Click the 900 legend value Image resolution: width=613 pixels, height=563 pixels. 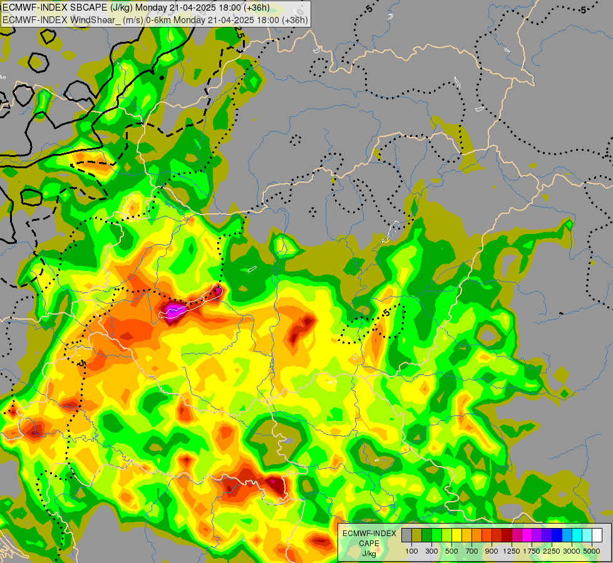[492, 551]
